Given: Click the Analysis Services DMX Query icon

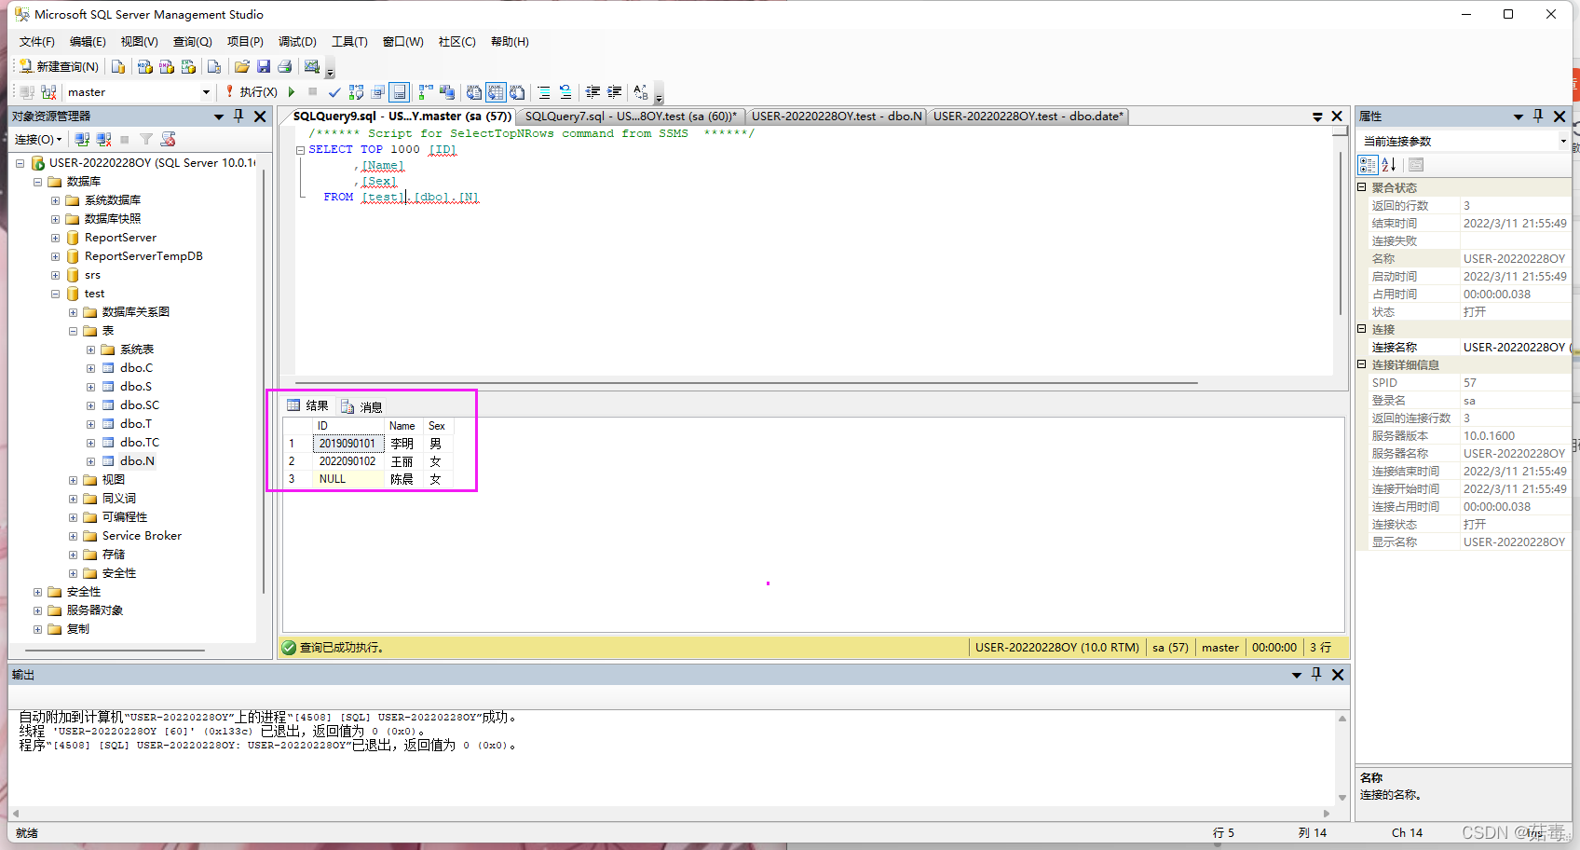Looking at the screenshot, I should [167, 66].
